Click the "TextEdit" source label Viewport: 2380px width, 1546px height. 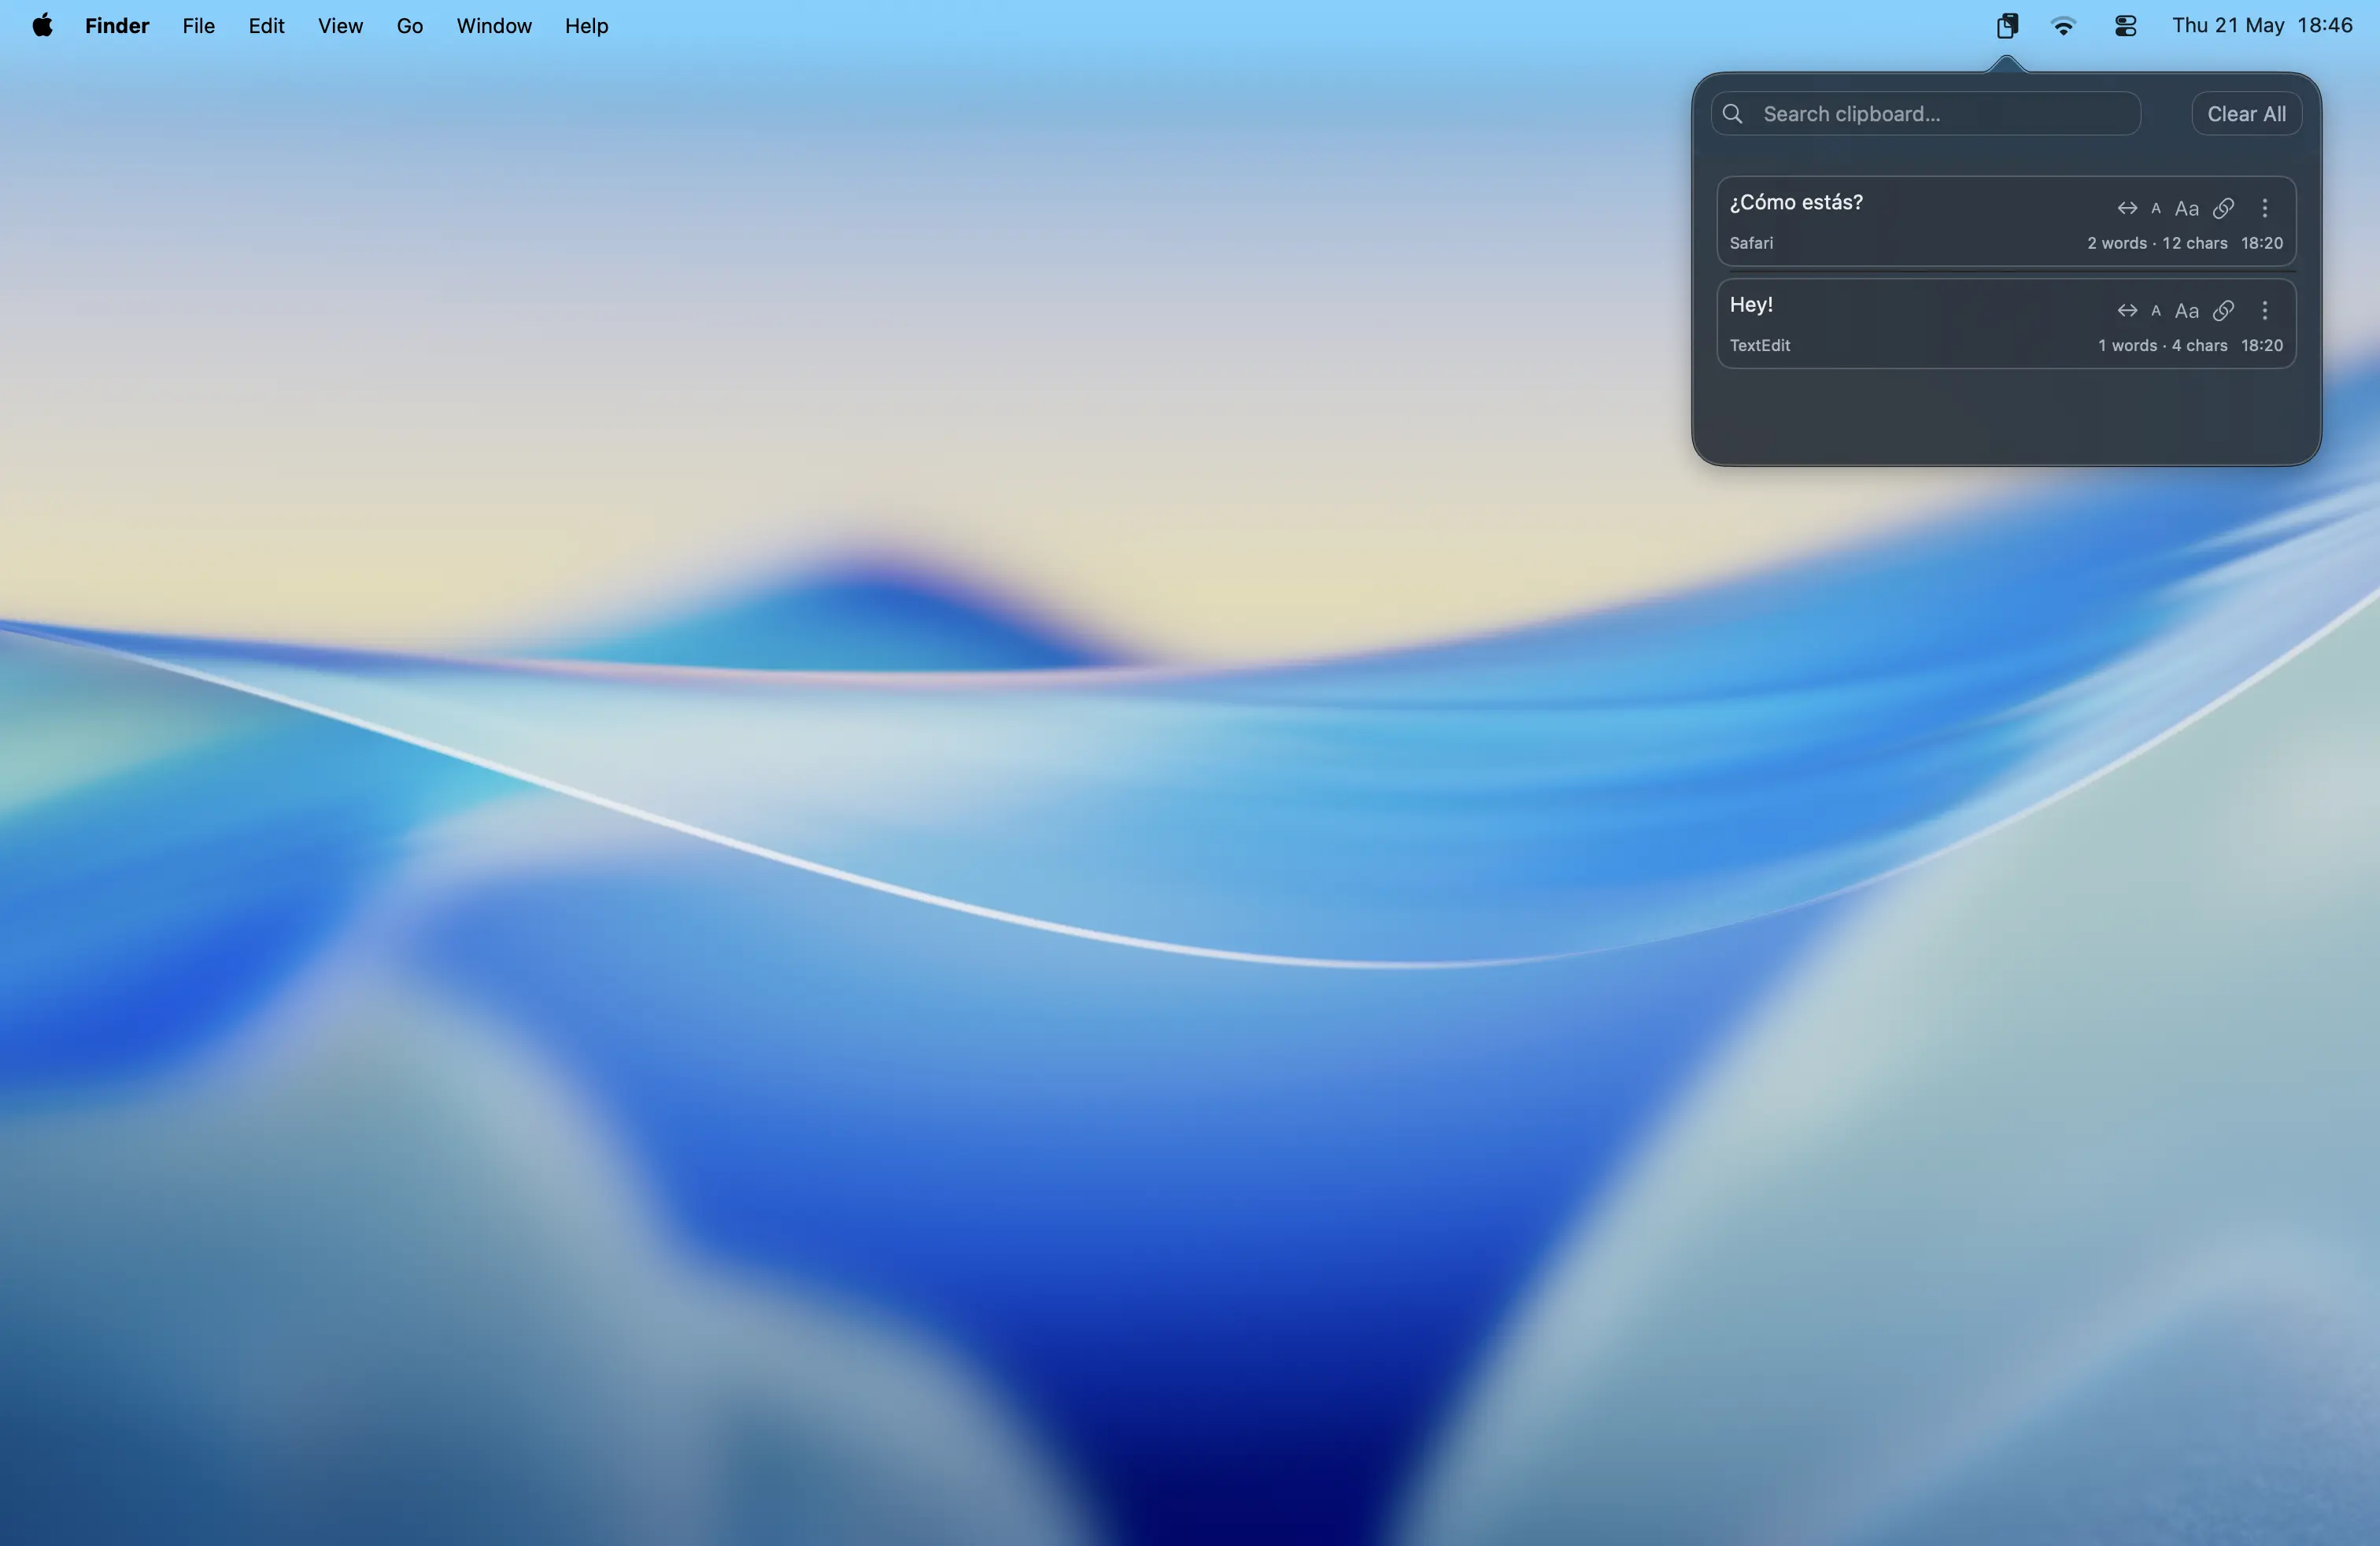pyautogui.click(x=1760, y=345)
